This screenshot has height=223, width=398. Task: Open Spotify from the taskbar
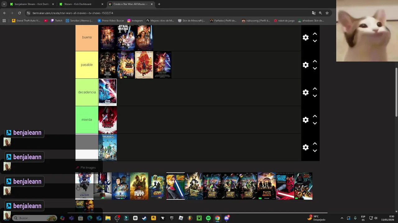208,218
